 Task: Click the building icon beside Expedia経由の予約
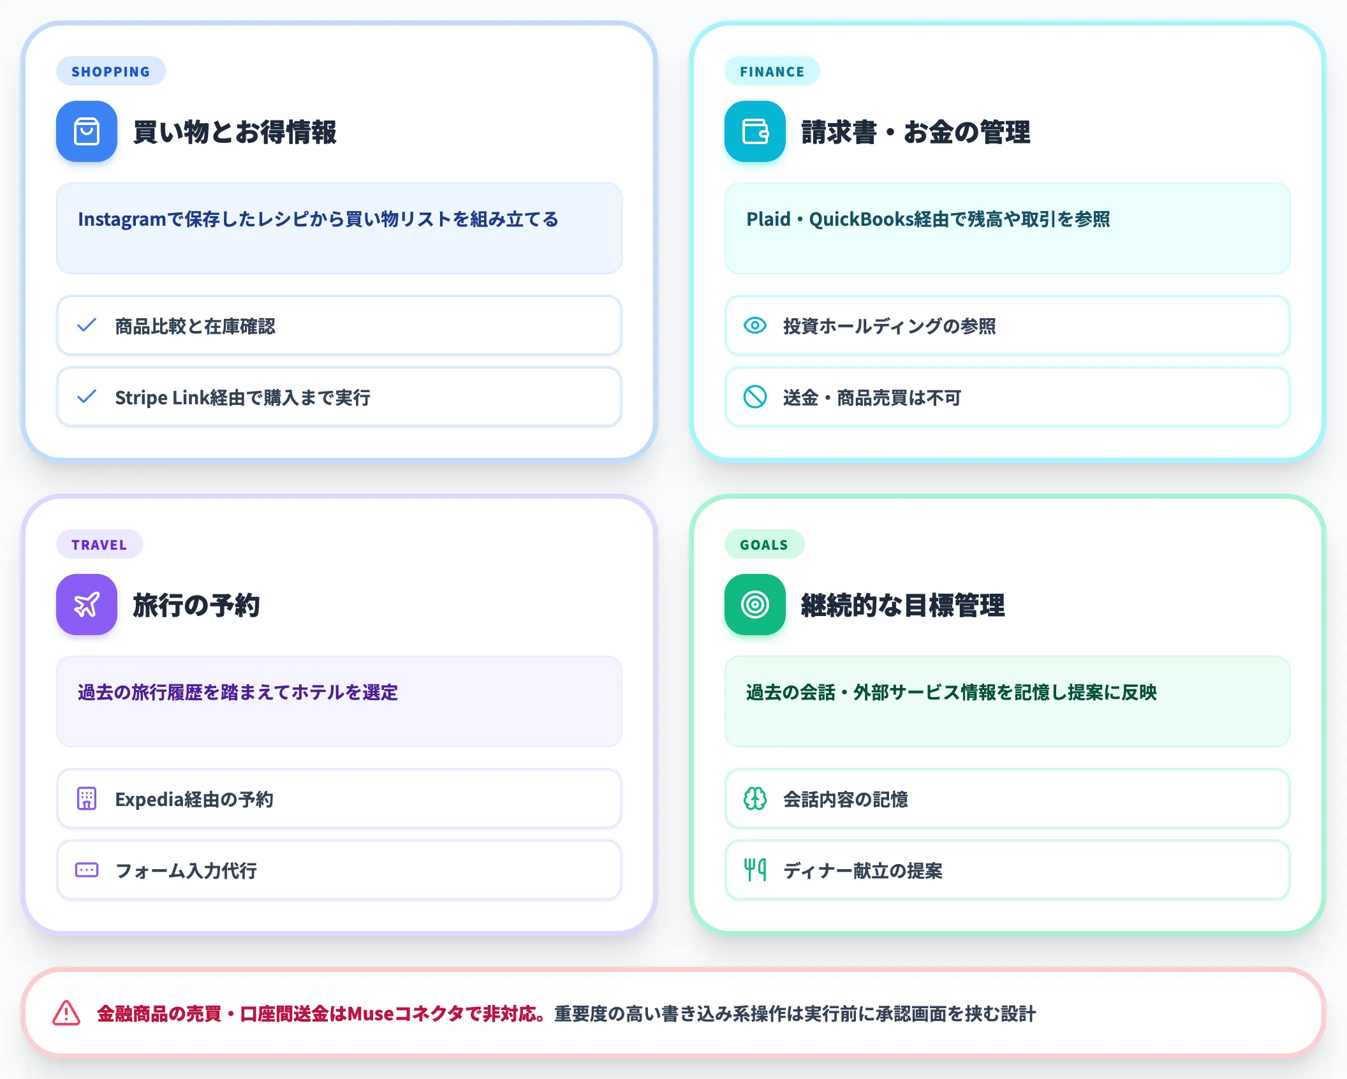coord(87,798)
